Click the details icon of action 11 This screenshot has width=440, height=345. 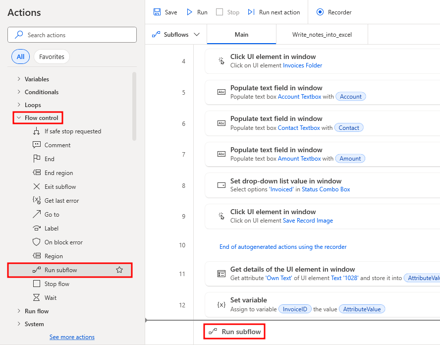(x=221, y=274)
